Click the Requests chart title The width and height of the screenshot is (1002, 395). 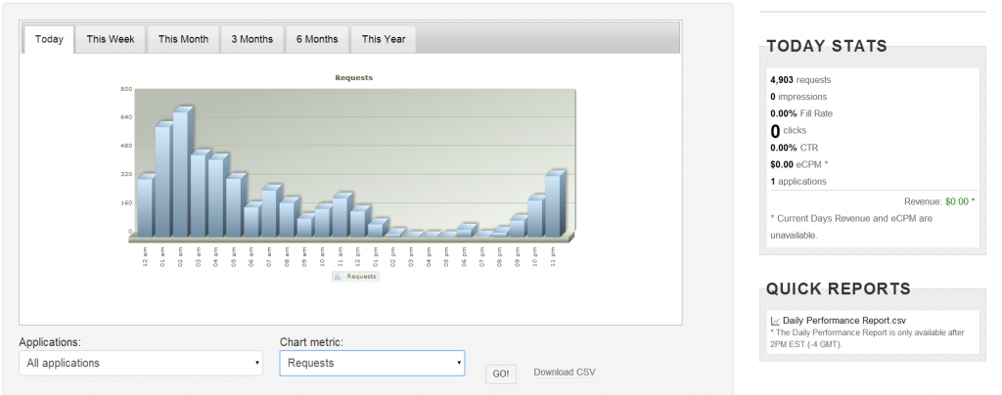[x=353, y=77]
